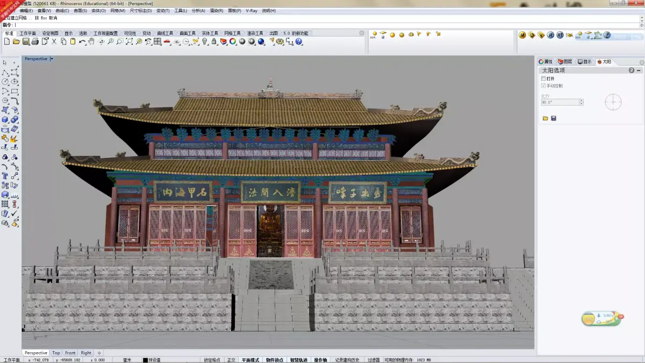The width and height of the screenshot is (645, 363).
Task: Click the padlock lock objects icon
Action: tap(214, 41)
